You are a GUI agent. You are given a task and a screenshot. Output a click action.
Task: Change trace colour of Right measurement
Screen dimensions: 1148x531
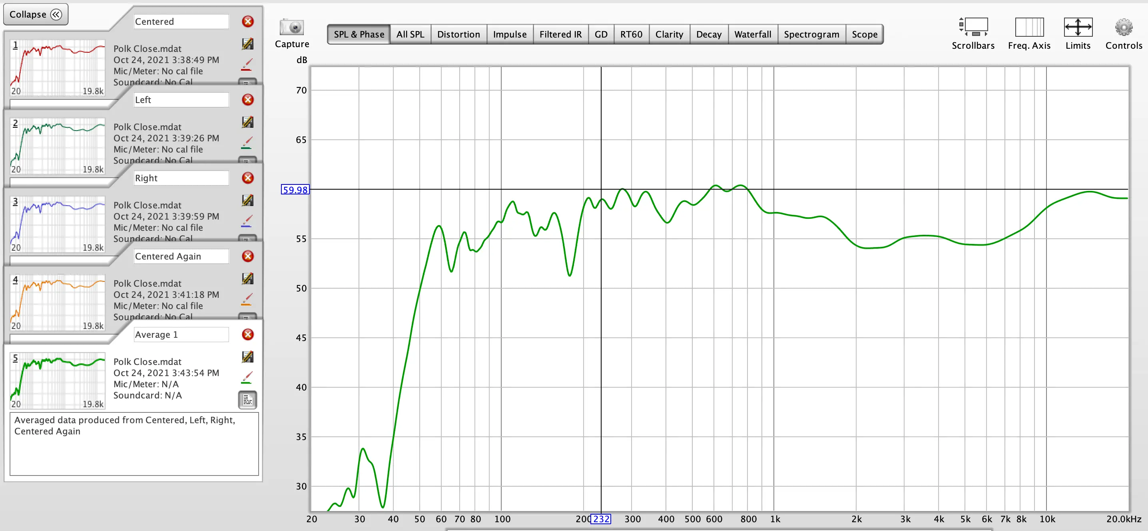(x=247, y=221)
